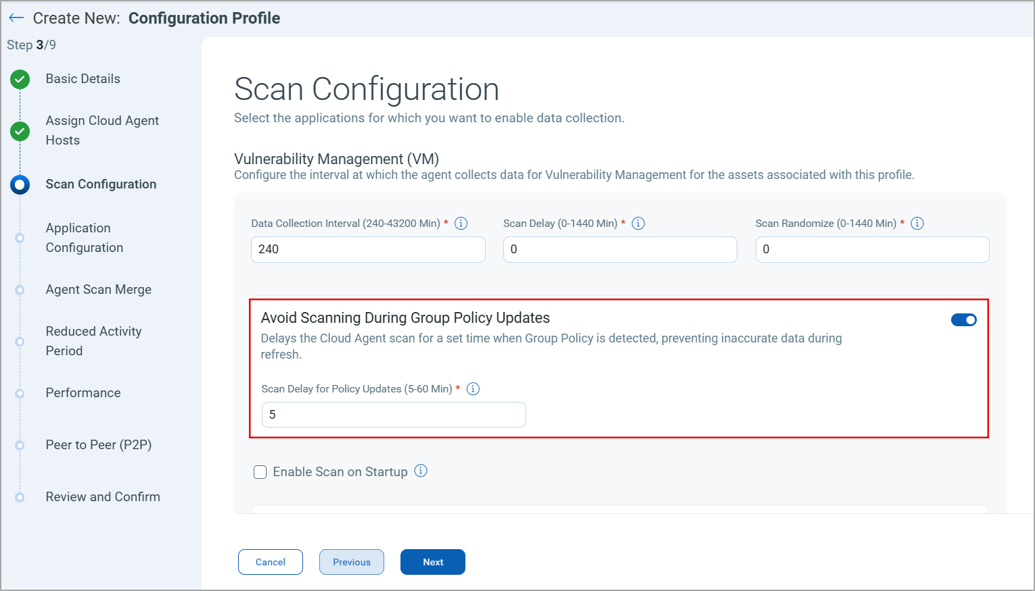Click the back arrow beside Create New
The image size is (1035, 591).
[16, 18]
